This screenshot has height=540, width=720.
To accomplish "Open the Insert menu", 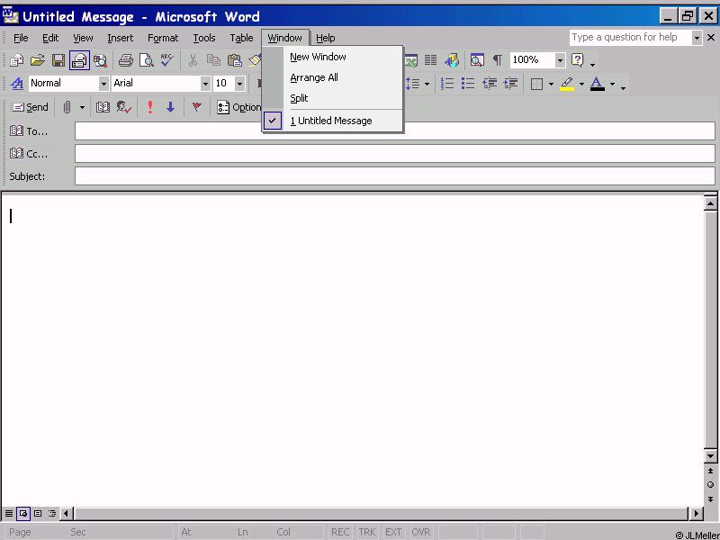I will [121, 38].
